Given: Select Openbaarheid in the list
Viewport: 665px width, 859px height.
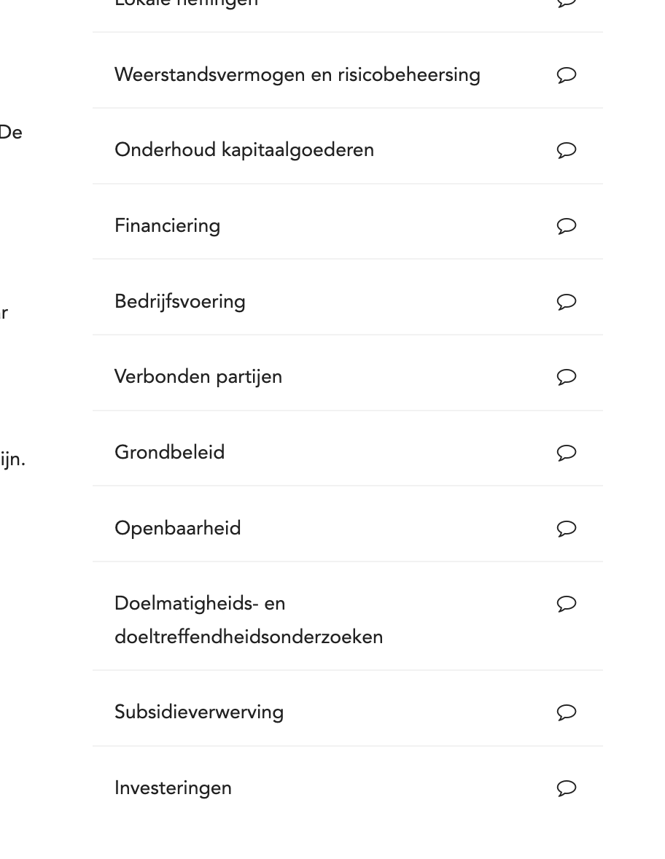Looking at the screenshot, I should pyautogui.click(x=177, y=529).
